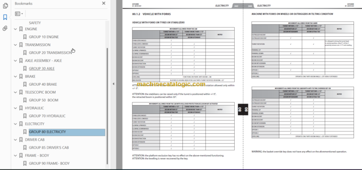The image size is (362, 170).
Task: Click the bookmark icon beside BRAKE
Action: click(21, 76)
